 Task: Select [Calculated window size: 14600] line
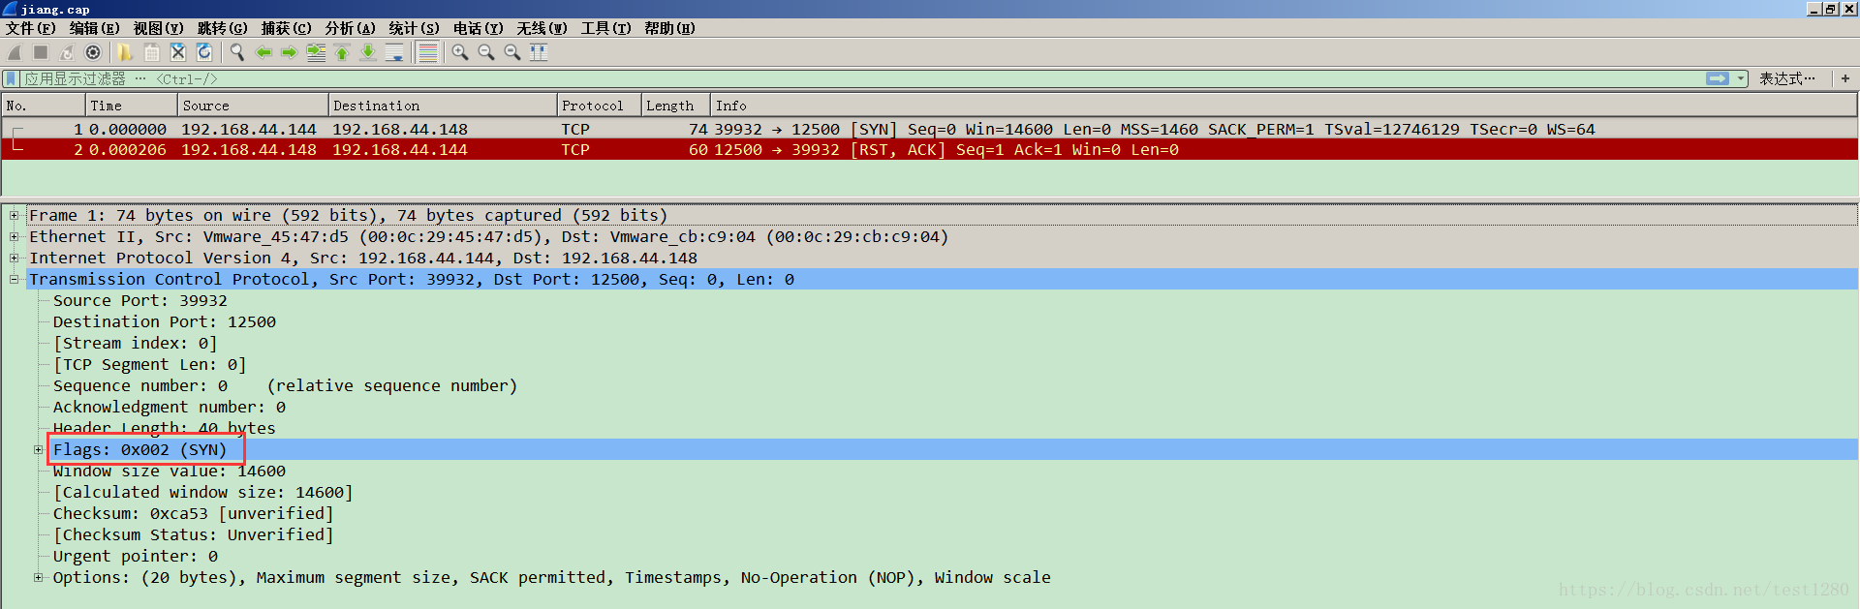point(203,492)
